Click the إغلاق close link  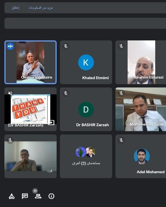(x=15, y=8)
